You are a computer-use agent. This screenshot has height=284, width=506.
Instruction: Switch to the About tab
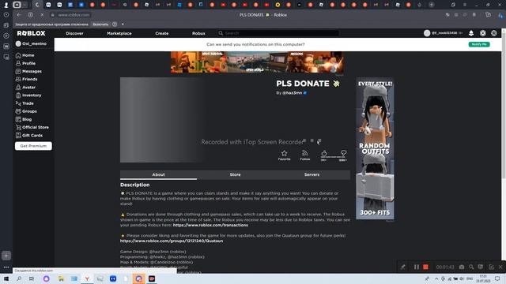pos(158,175)
